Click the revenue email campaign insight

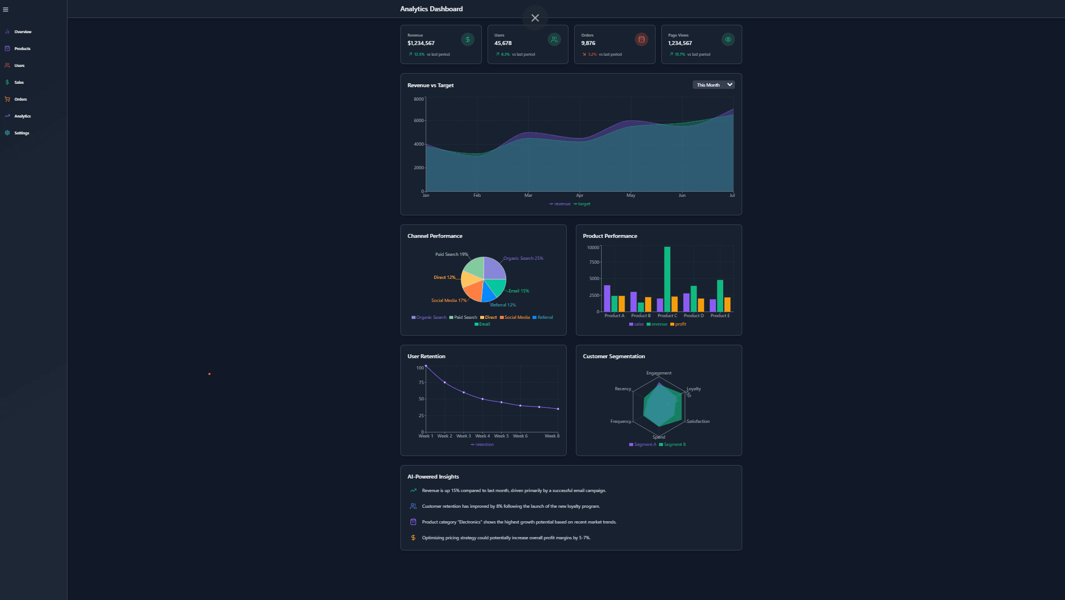click(513, 491)
